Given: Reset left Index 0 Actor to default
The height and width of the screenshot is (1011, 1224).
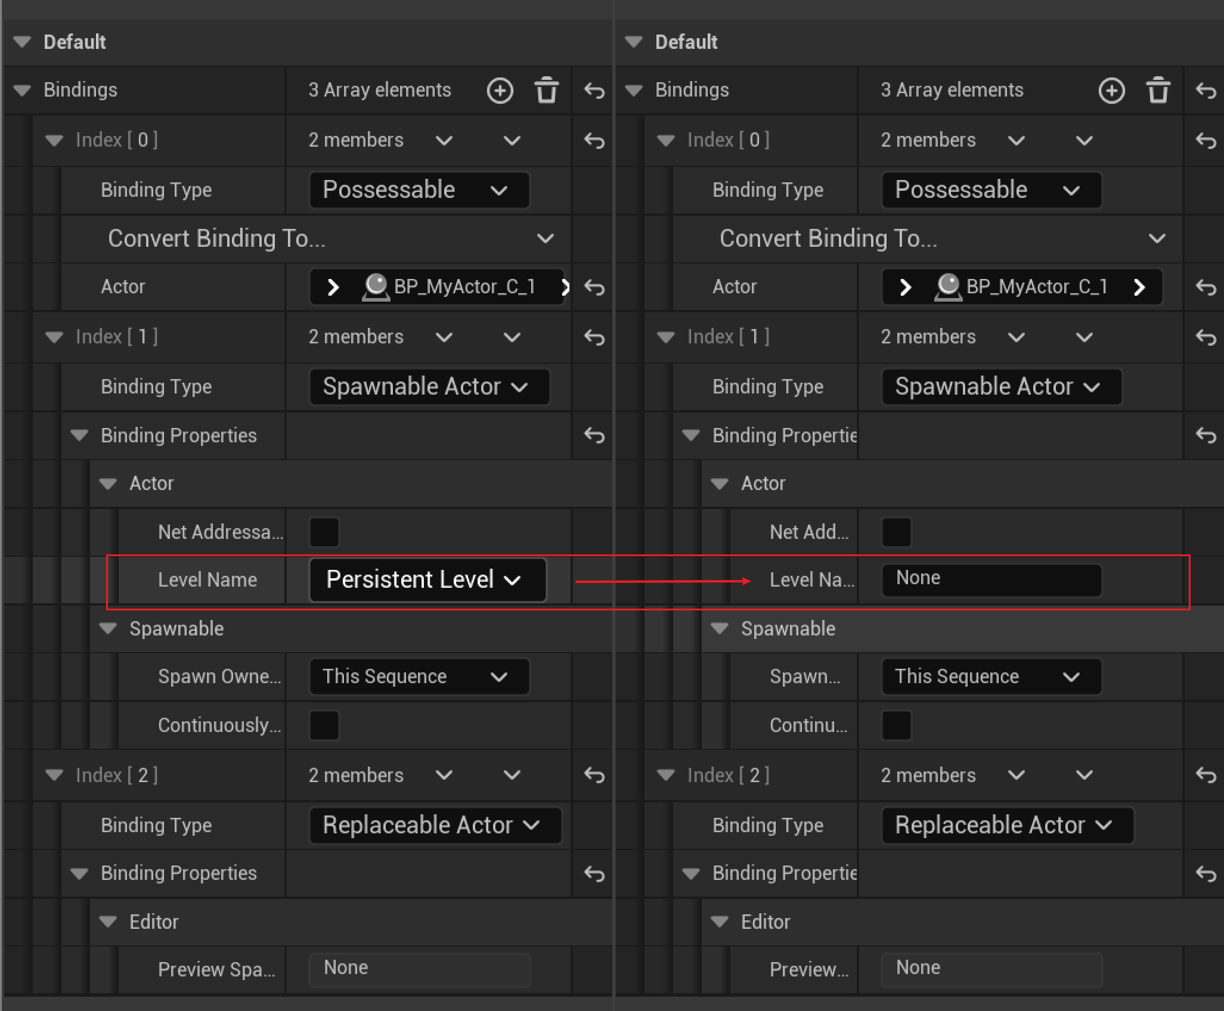Looking at the screenshot, I should (x=594, y=288).
